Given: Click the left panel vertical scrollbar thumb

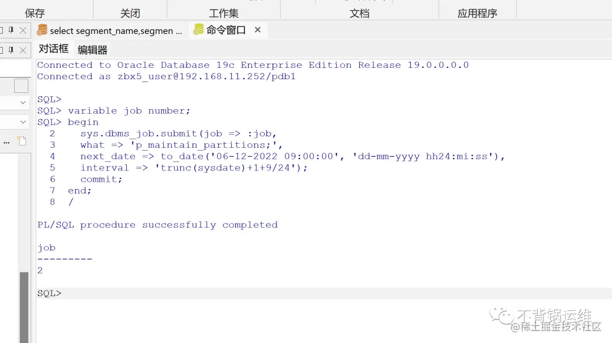Looking at the screenshot, I should point(24,307).
